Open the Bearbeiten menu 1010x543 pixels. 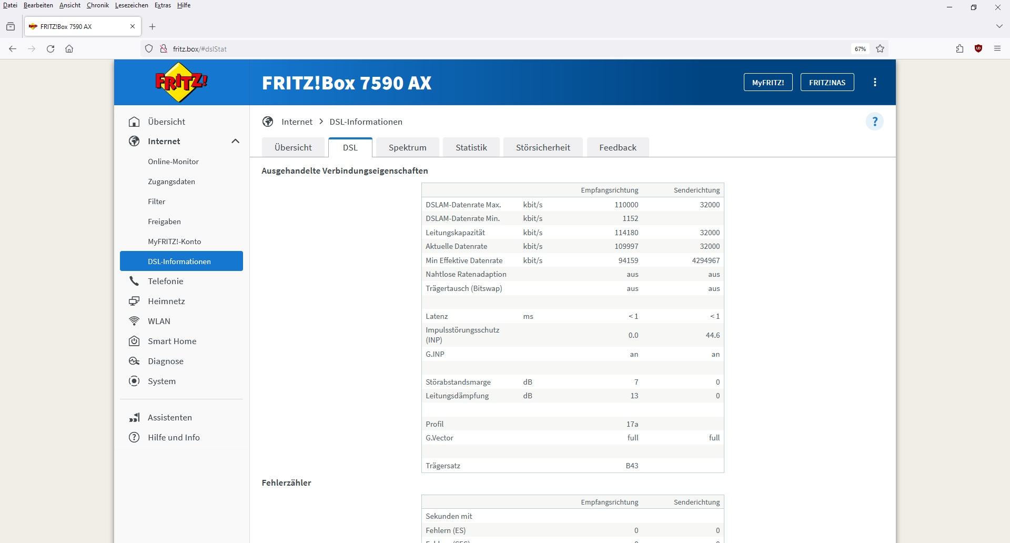tap(38, 5)
